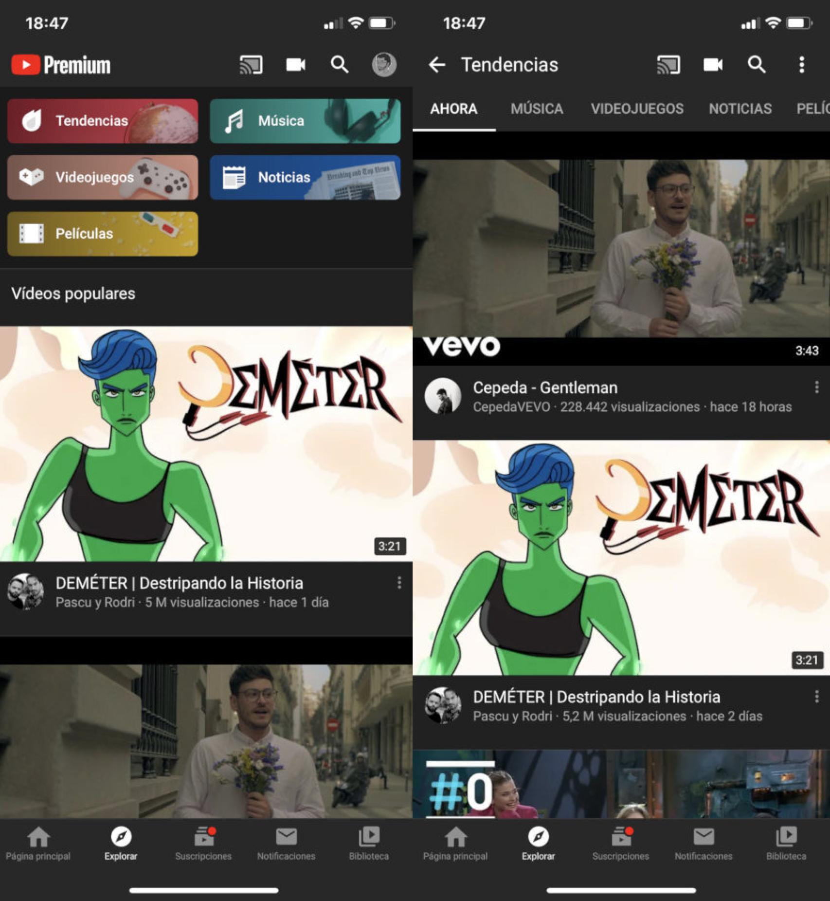830x901 pixels.
Task: Go back from the Tendencias screen
Action: pos(436,65)
